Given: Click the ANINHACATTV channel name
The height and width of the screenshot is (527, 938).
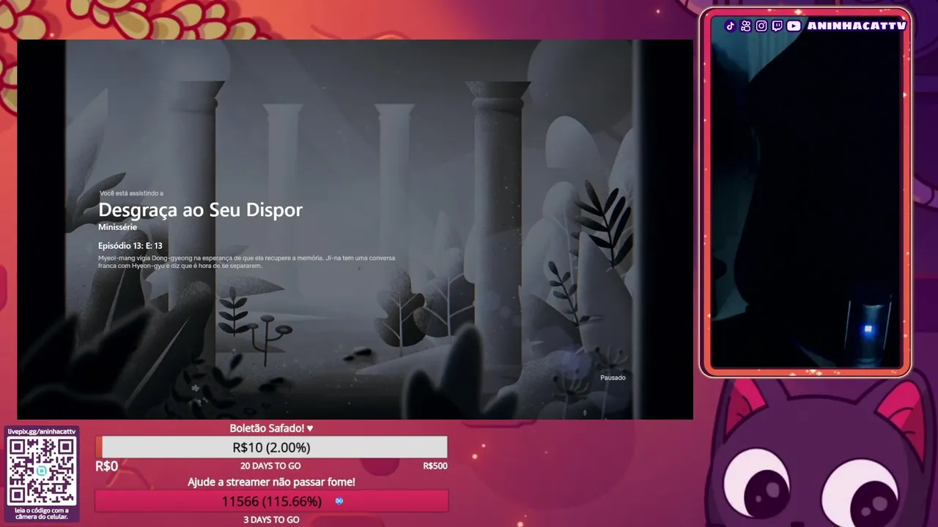Looking at the screenshot, I should click(x=857, y=26).
